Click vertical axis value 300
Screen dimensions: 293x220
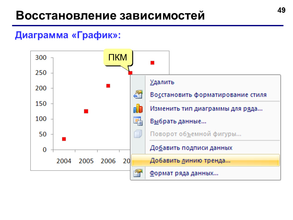(x=41, y=58)
